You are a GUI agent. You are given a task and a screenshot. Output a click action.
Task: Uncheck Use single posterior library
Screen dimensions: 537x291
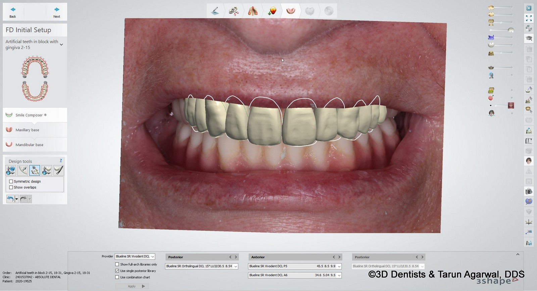[x=117, y=271]
